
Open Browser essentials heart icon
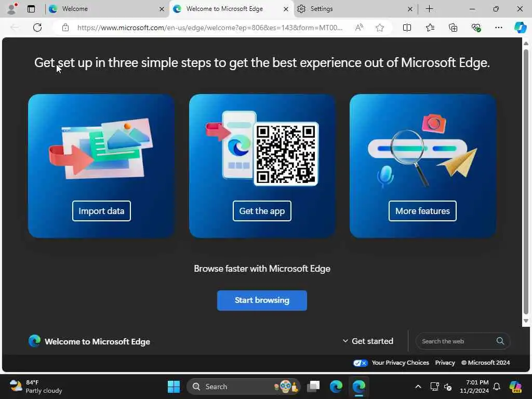(476, 28)
